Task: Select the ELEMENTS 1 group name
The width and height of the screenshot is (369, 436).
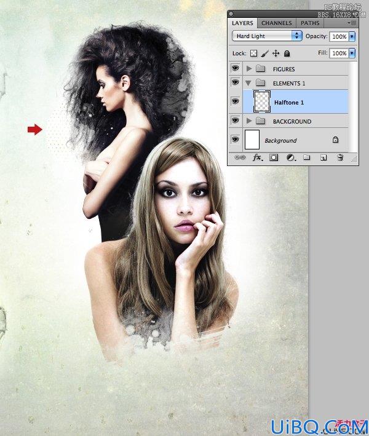Action: pos(289,84)
